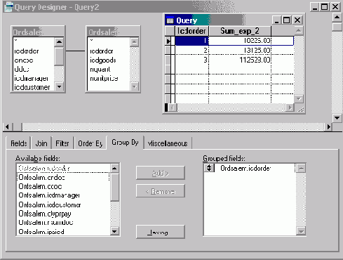Screen dimensions: 343x260
Task: Click the cell with value 13125.00
Action: pyautogui.click(x=240, y=51)
